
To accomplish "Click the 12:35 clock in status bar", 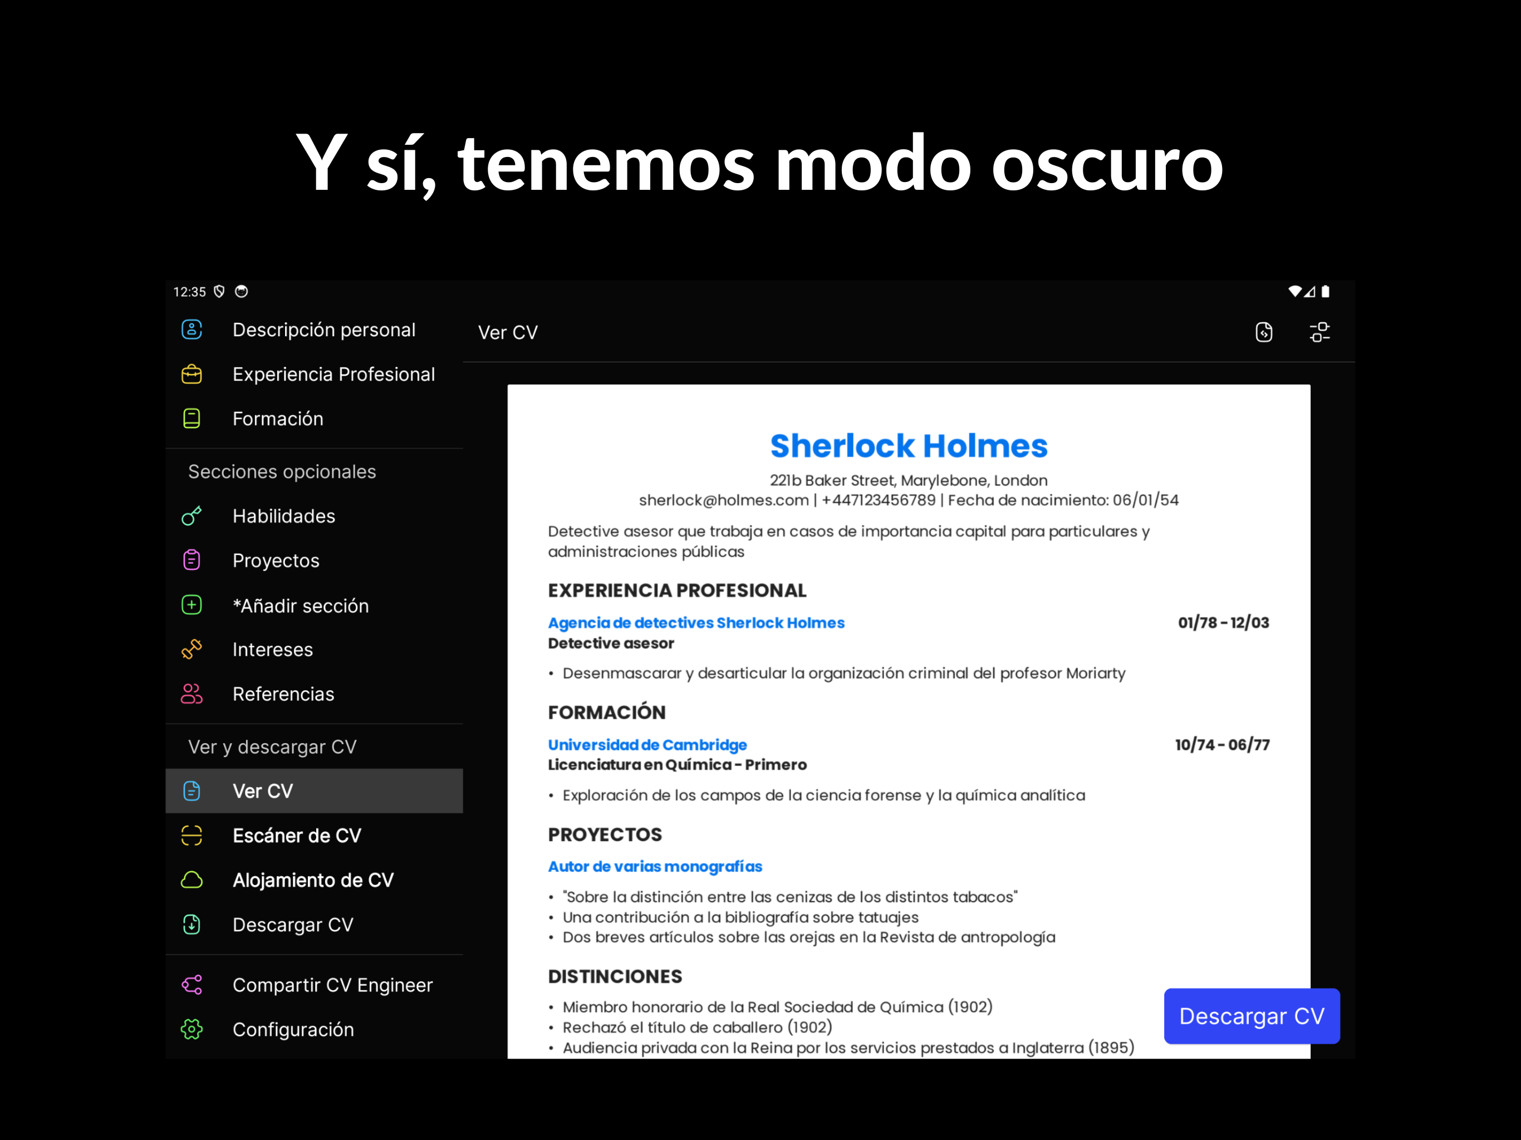I will (189, 292).
